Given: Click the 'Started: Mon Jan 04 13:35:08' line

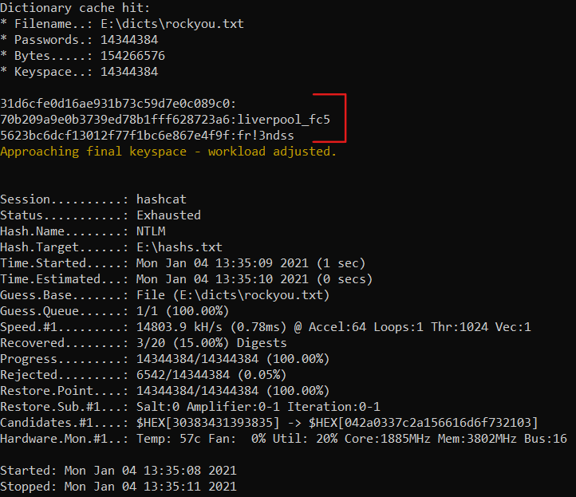Looking at the screenshot, I should [x=118, y=471].
